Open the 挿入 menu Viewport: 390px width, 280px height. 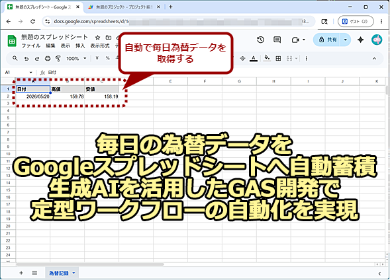(x=80, y=46)
